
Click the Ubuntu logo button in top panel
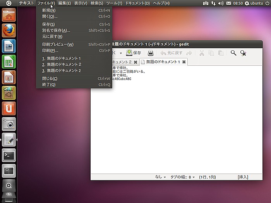coord(9,3)
